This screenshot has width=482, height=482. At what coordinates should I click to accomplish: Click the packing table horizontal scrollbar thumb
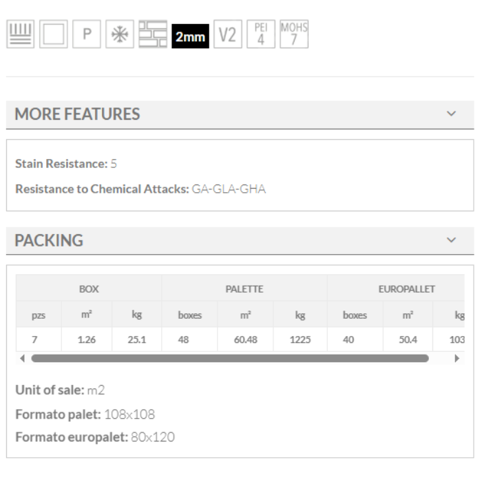[x=229, y=359]
